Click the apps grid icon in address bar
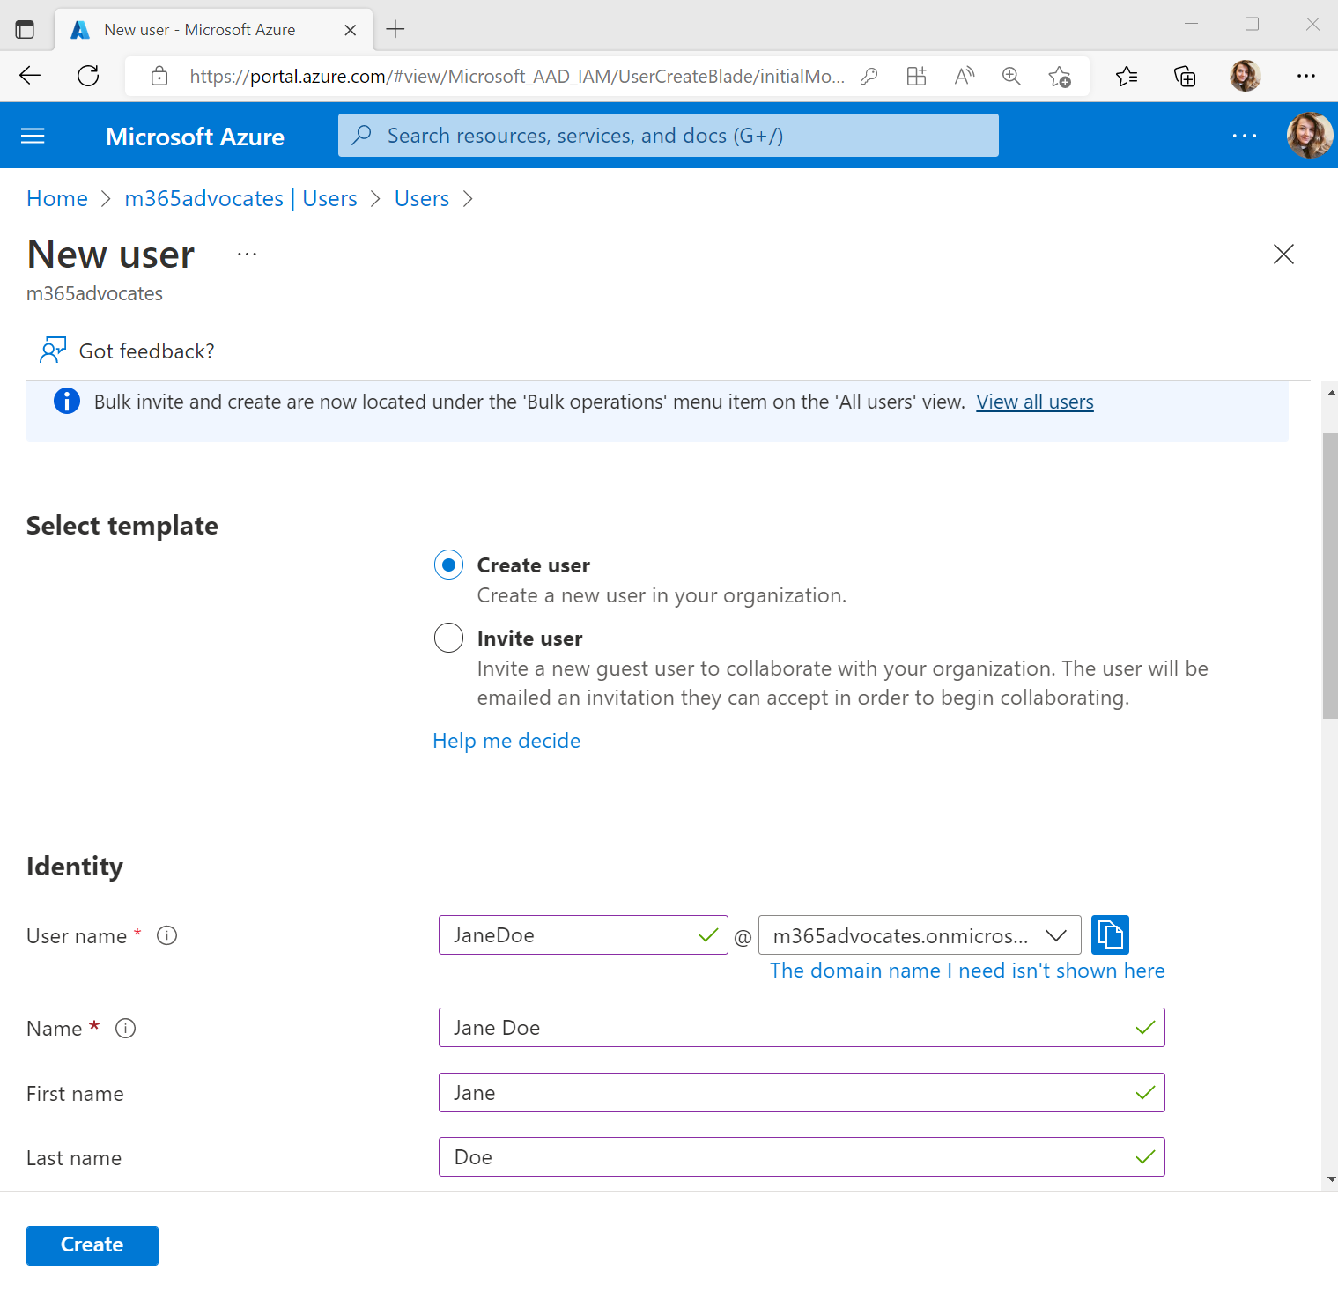This screenshot has height=1292, width=1338. coord(916,76)
